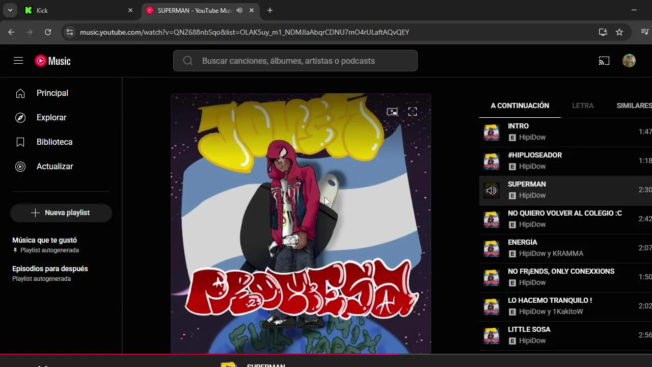Open HipiDow y 1KakitoW artist link
Viewport: 652px width, 367px height.
[551, 311]
